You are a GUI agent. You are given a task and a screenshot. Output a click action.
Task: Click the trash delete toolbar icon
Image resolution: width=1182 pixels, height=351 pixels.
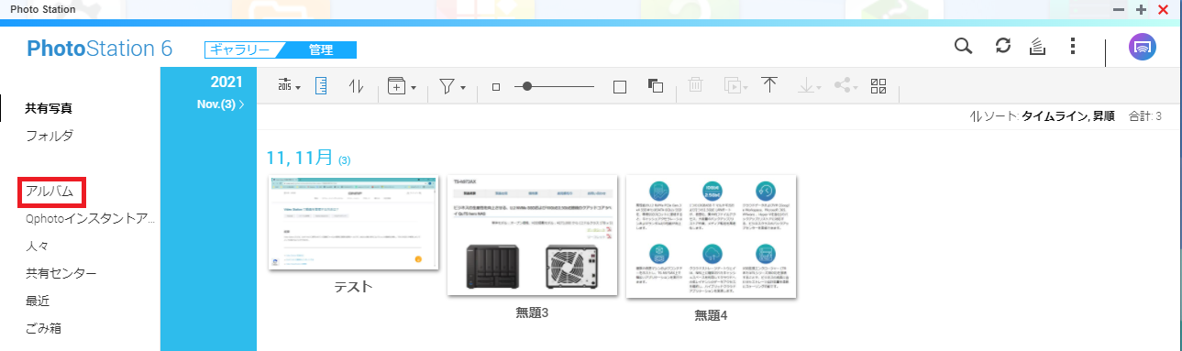click(696, 86)
